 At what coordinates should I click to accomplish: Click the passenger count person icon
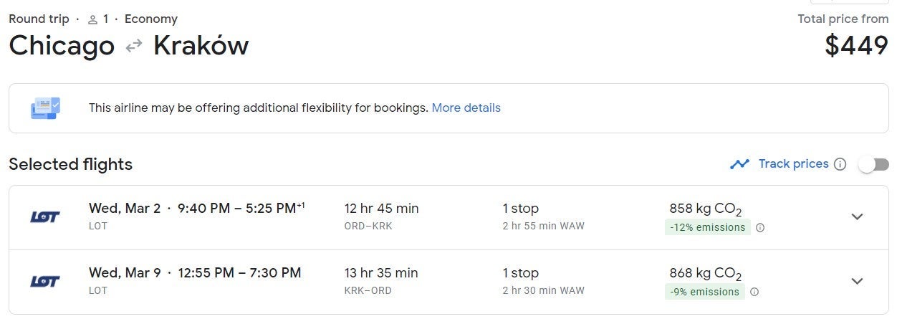(92, 19)
